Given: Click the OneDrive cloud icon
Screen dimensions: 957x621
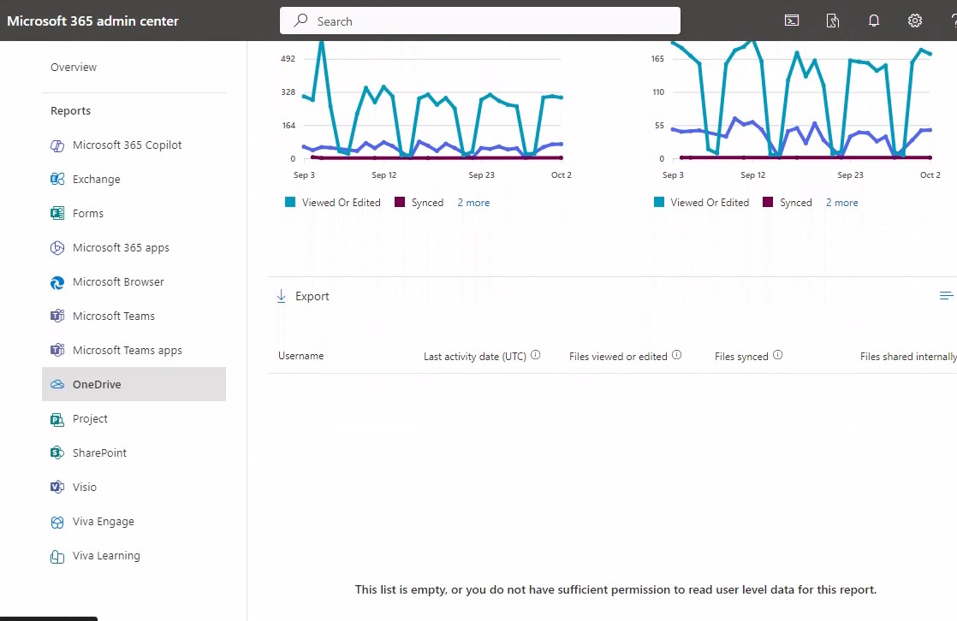Looking at the screenshot, I should 57,384.
